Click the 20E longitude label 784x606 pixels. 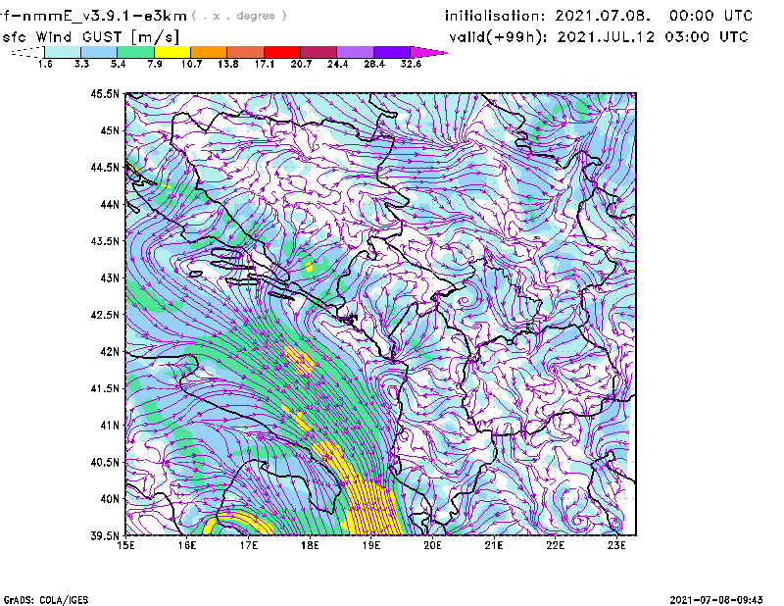pos(432,545)
